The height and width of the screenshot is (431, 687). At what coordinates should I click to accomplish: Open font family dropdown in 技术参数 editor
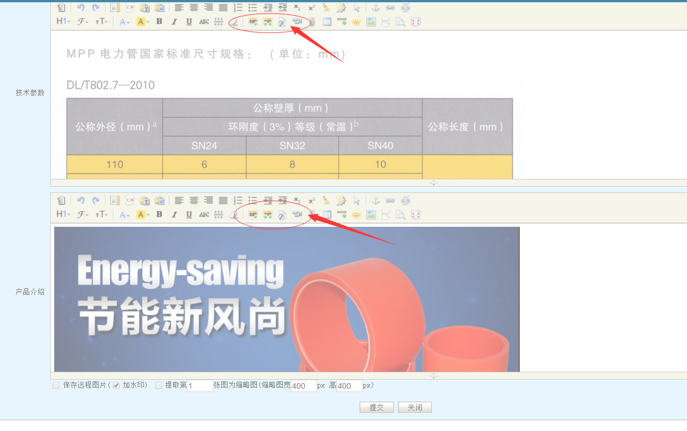(x=82, y=22)
